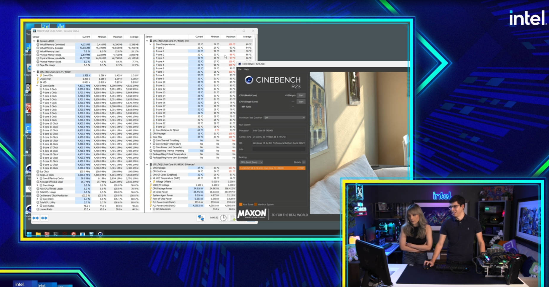Open CPU (Multi Core) ranking dropdown

[251, 162]
